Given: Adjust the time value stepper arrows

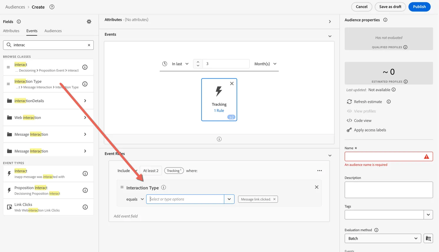Looking at the screenshot, I should pos(198,64).
